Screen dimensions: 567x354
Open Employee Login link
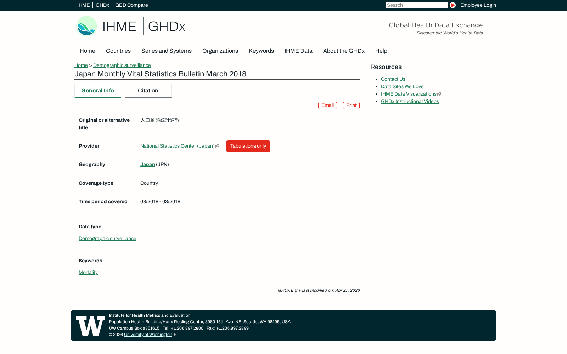tap(478, 5)
